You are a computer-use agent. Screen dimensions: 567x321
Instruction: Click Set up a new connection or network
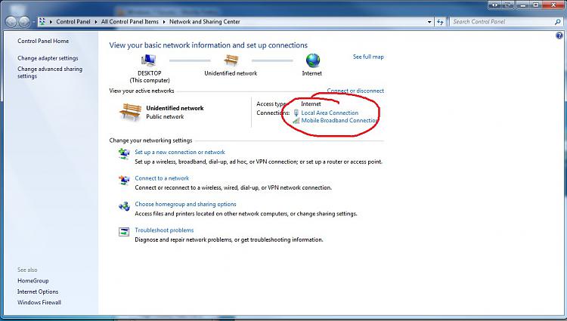[x=180, y=153]
